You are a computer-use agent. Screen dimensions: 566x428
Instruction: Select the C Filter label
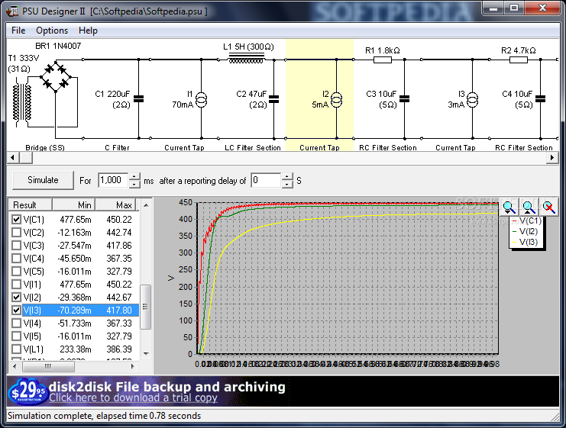(117, 147)
